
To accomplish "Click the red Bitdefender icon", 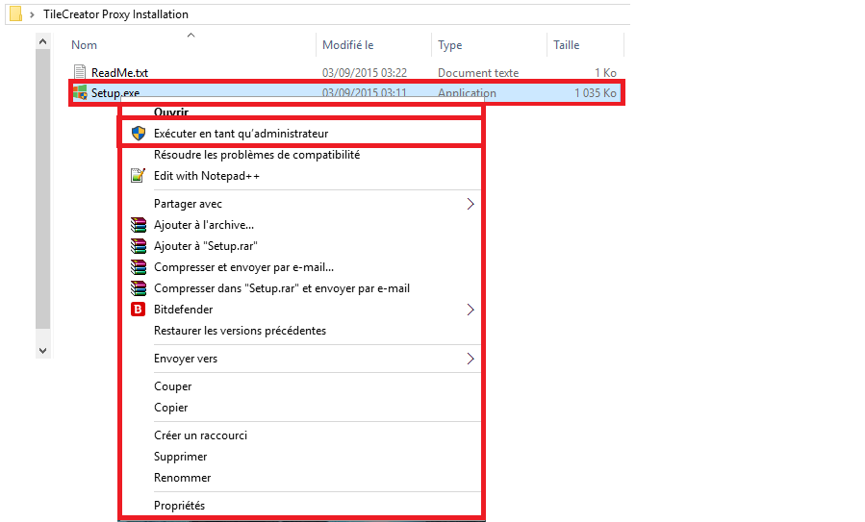I will pyautogui.click(x=138, y=310).
